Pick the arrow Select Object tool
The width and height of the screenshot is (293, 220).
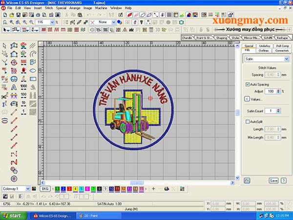click(x=4, y=45)
